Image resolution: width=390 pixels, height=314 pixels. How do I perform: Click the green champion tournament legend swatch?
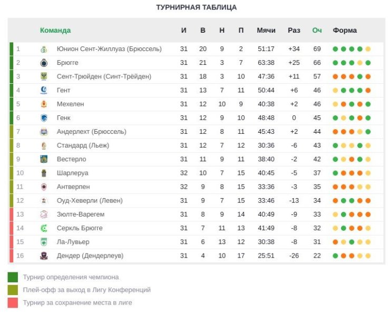(x=13, y=277)
